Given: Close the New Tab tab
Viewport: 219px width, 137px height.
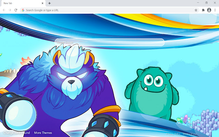Looking at the screenshot, I should tap(42, 3).
